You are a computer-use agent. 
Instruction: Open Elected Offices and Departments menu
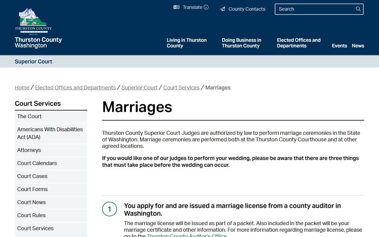[299, 43]
